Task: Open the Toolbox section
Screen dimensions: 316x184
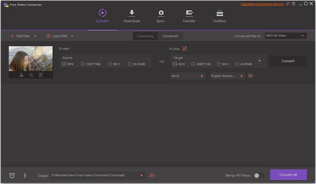Action: [x=219, y=16]
